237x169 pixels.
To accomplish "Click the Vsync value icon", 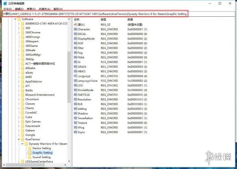I will point(75,132).
